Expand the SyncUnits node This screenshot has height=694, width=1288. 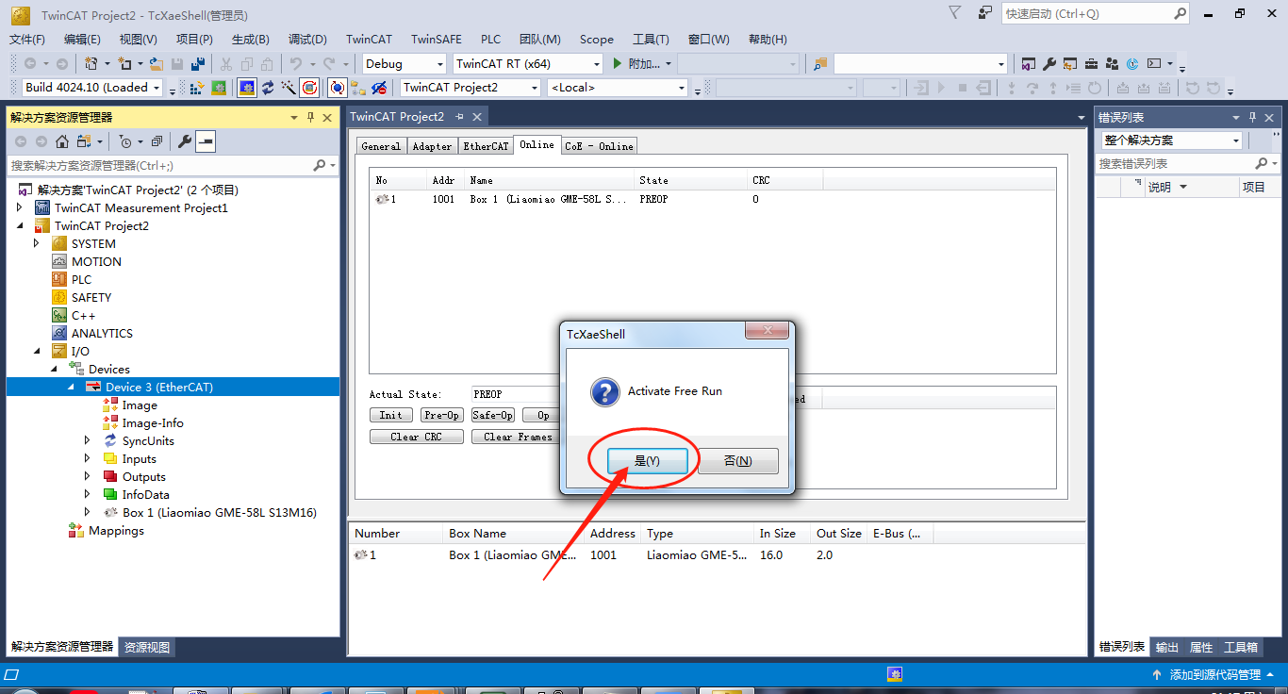click(x=88, y=440)
